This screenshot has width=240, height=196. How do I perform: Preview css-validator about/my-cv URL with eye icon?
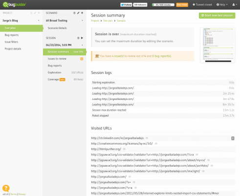(208, 160)
